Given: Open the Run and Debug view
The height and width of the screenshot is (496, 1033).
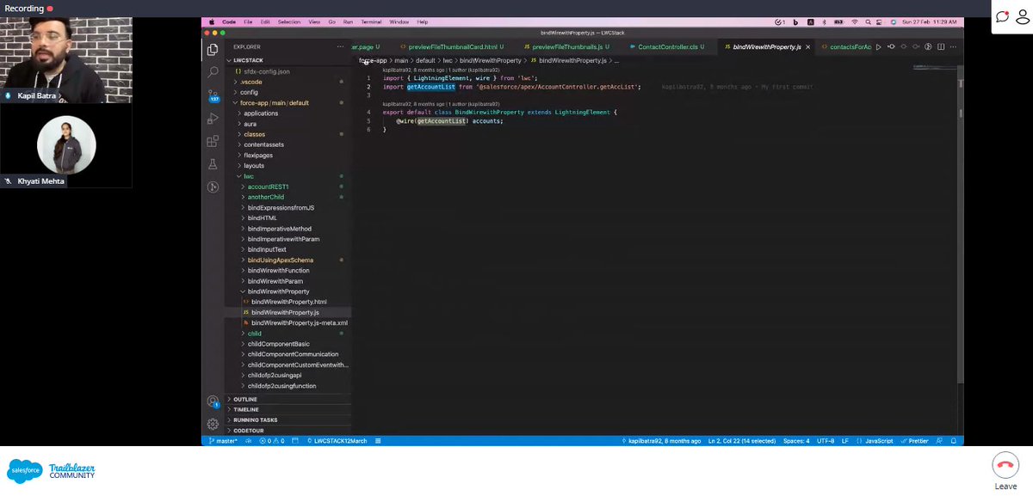Looking at the screenshot, I should (213, 118).
